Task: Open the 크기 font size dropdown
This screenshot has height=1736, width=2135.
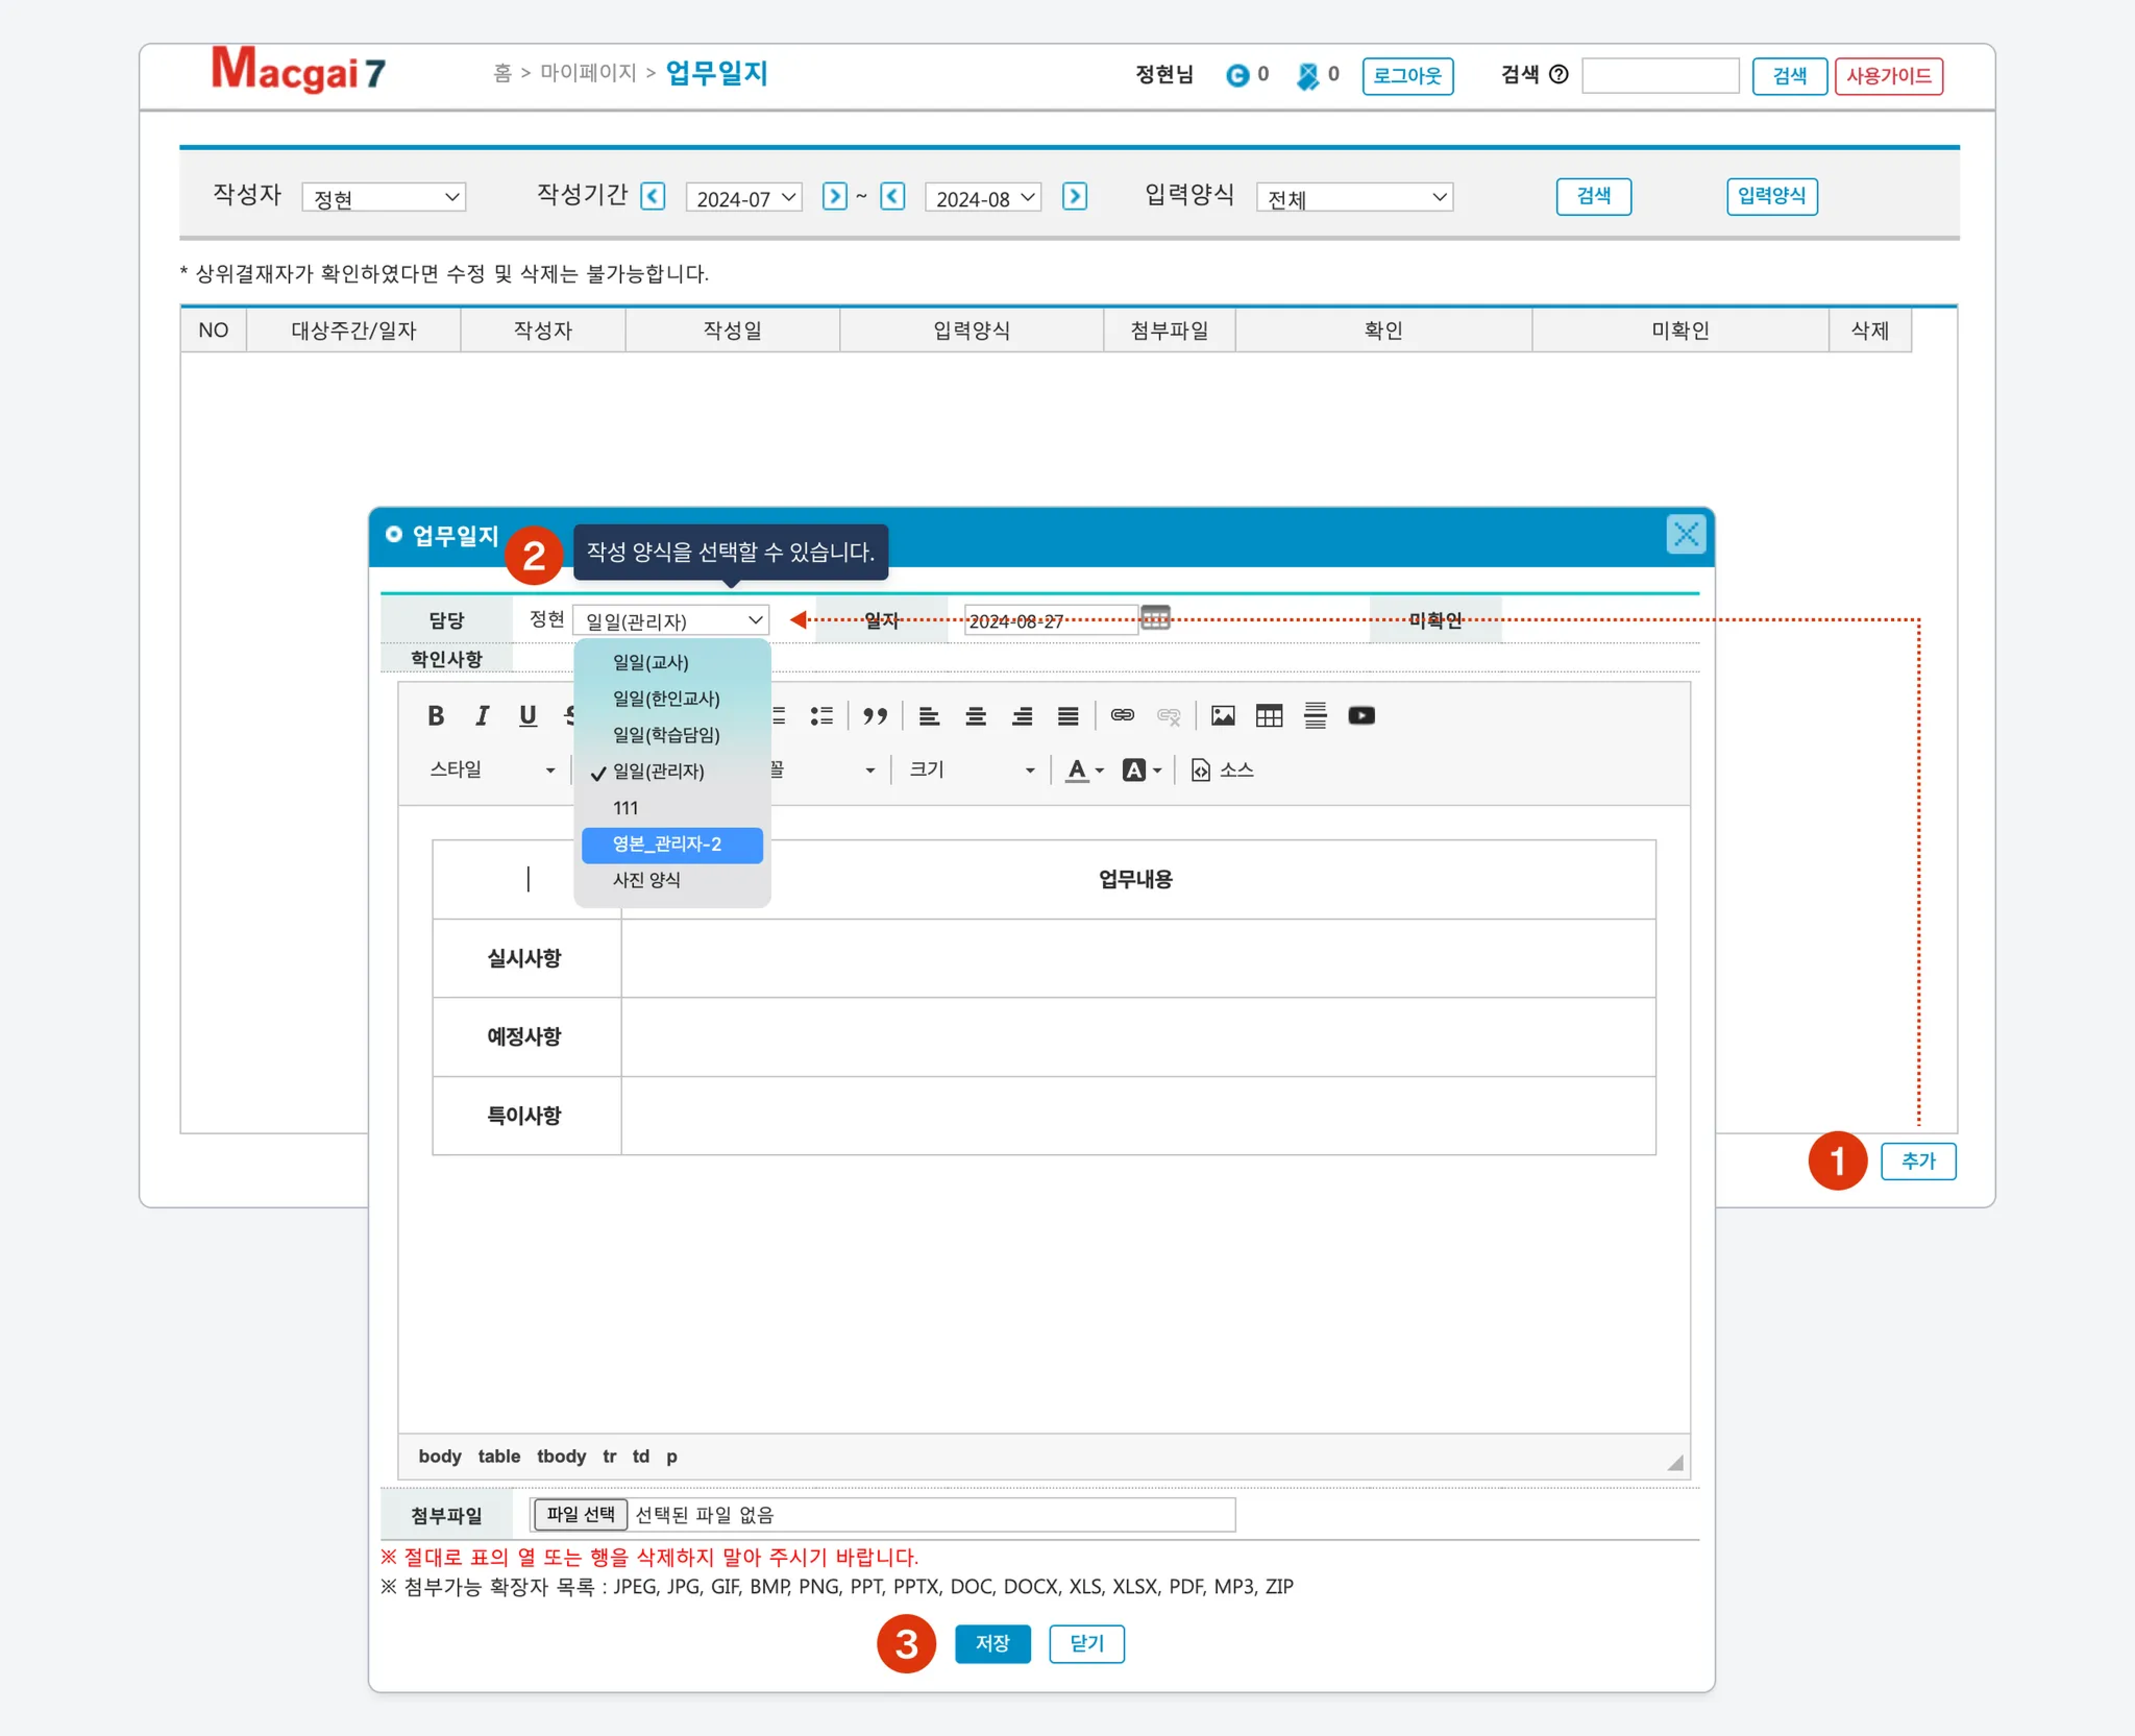Action: [971, 769]
